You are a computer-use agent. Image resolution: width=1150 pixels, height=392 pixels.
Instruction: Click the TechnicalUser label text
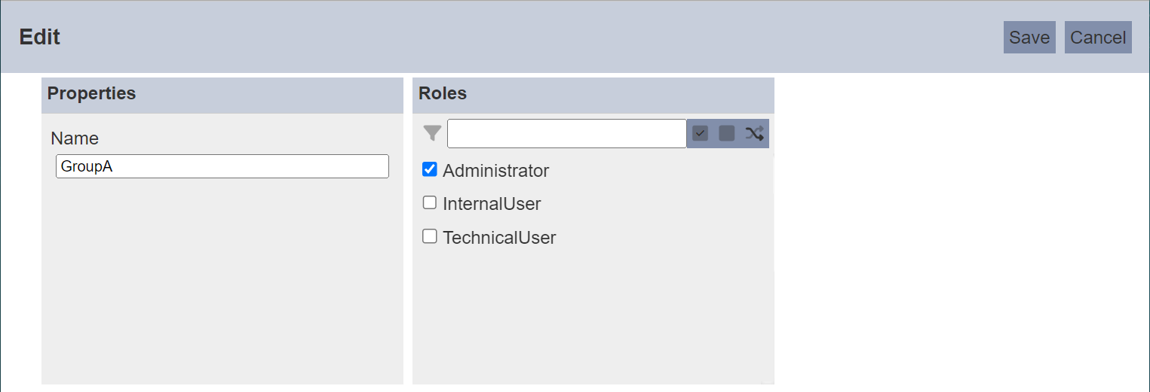pos(499,238)
